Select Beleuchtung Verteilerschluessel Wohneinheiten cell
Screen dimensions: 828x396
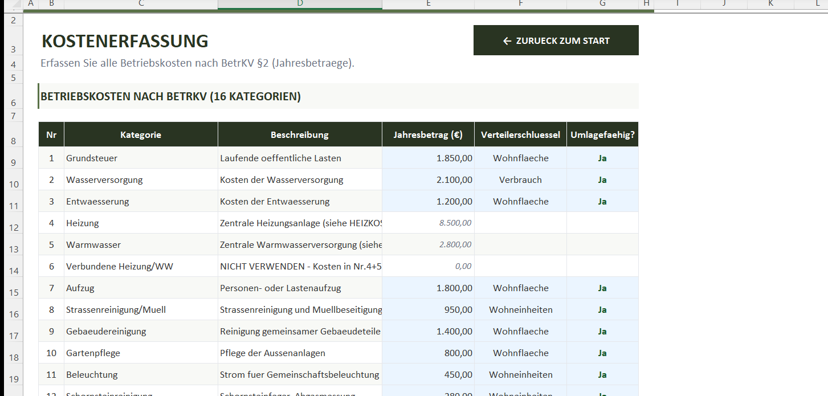coord(520,374)
